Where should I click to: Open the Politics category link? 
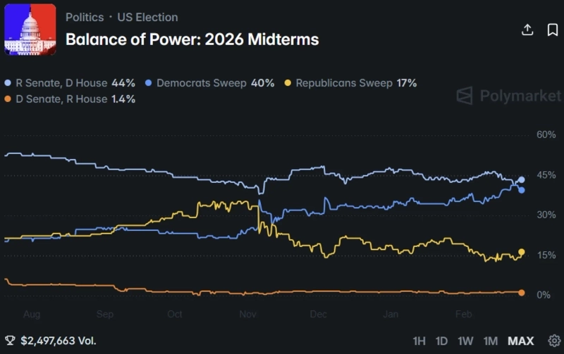85,17
